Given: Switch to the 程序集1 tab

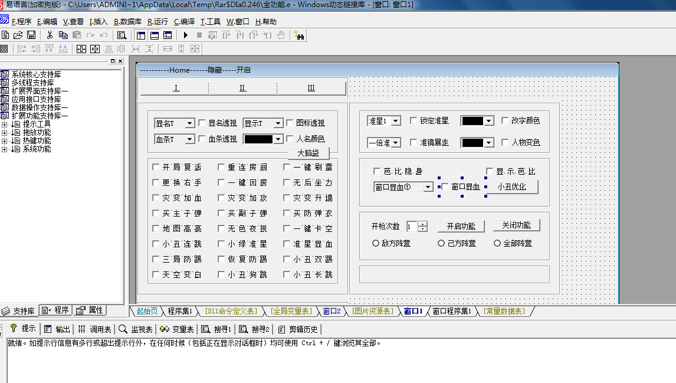Looking at the screenshot, I should pos(180,311).
